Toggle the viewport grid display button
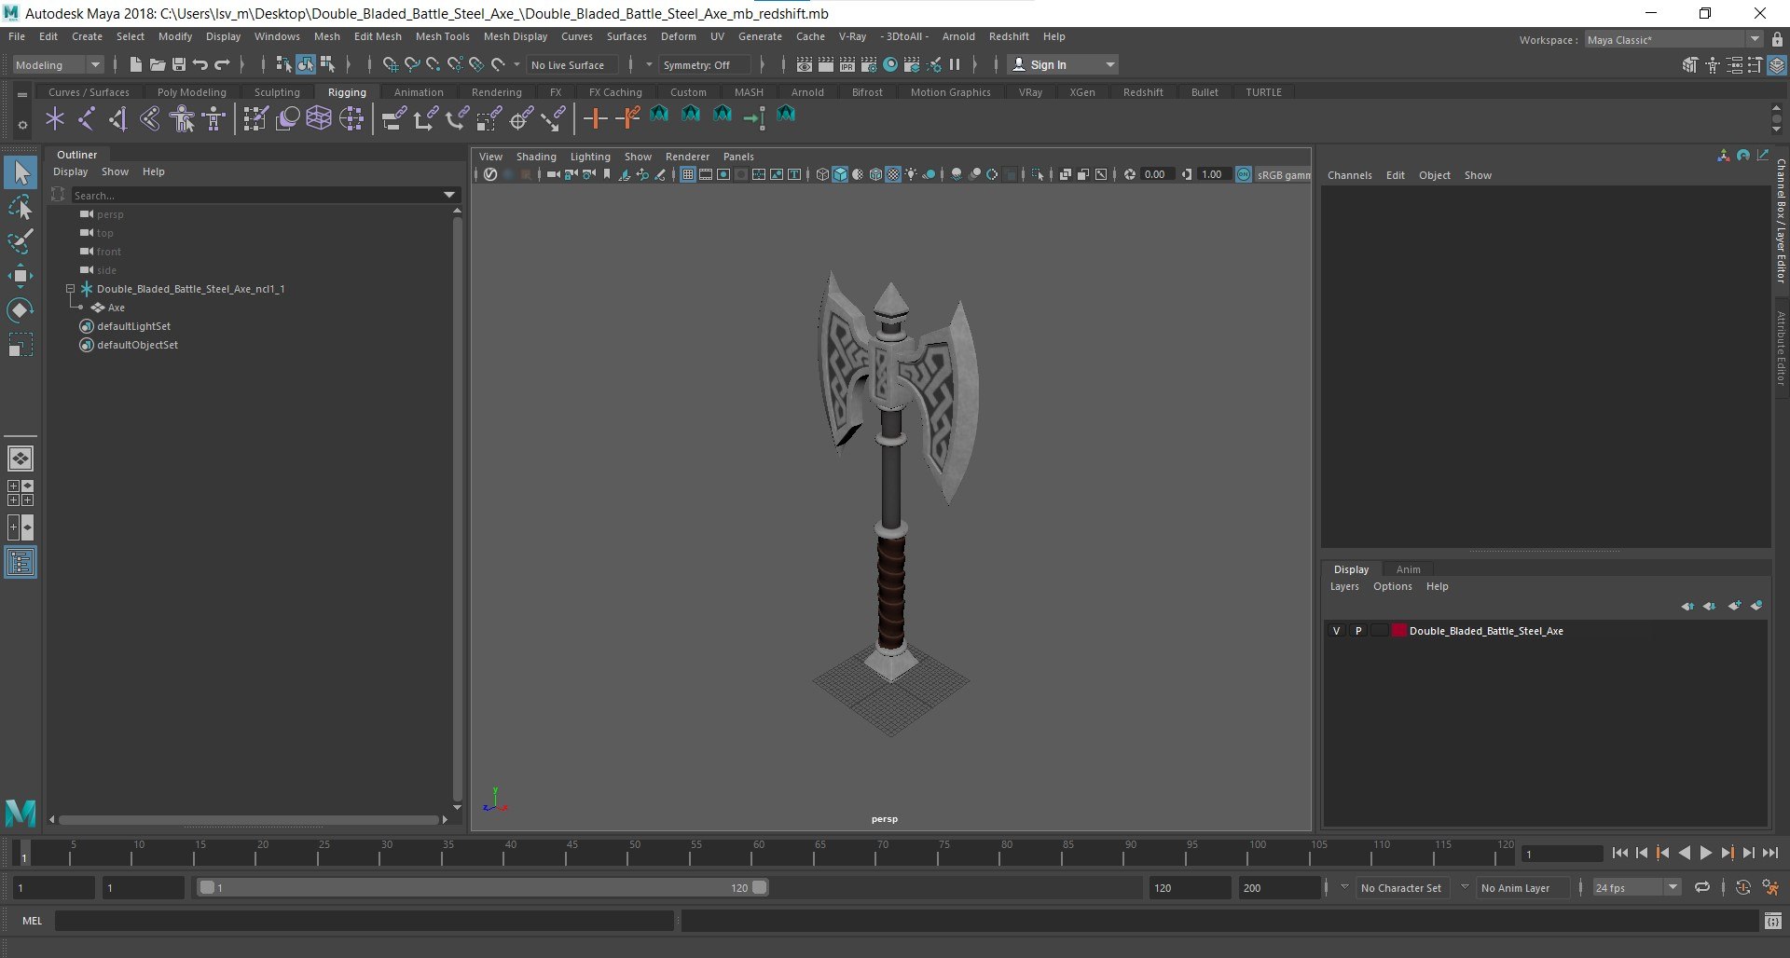The width and height of the screenshot is (1790, 958). coord(688,174)
